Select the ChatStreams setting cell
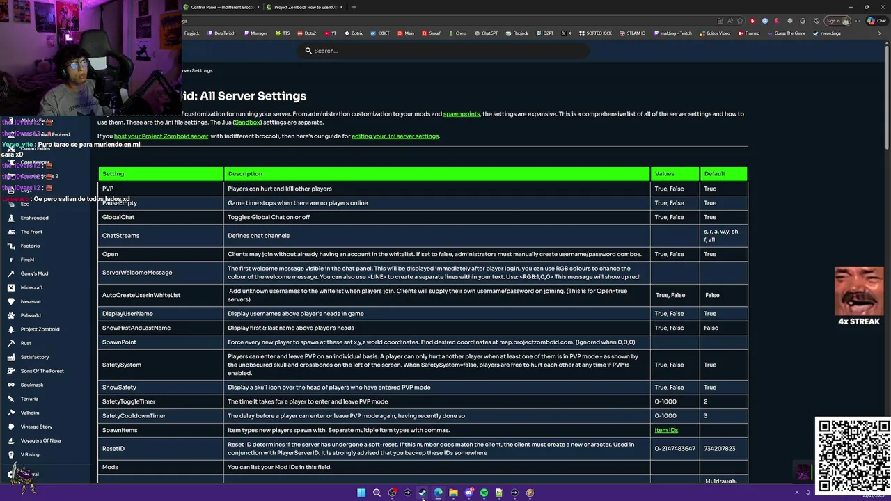The height and width of the screenshot is (501, 891). [x=161, y=236]
